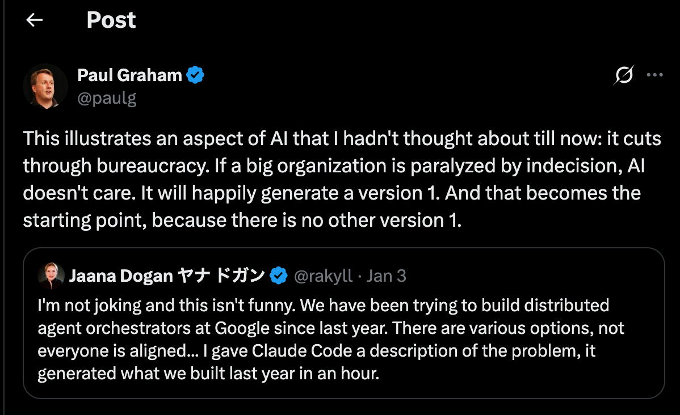Click the "Jan 3" timestamp
This screenshot has height=415, width=680.
tap(387, 276)
